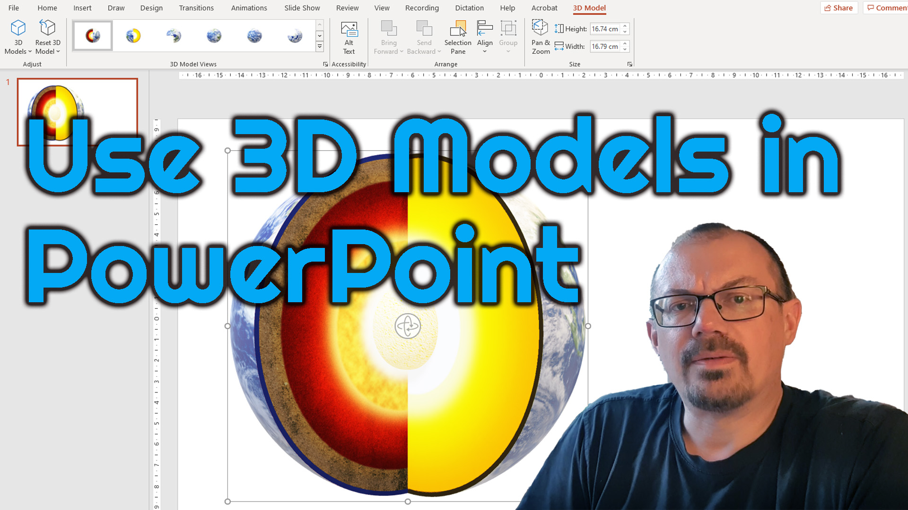Open the Size dialog launcher
Image resolution: width=908 pixels, height=510 pixels.
[x=629, y=64]
